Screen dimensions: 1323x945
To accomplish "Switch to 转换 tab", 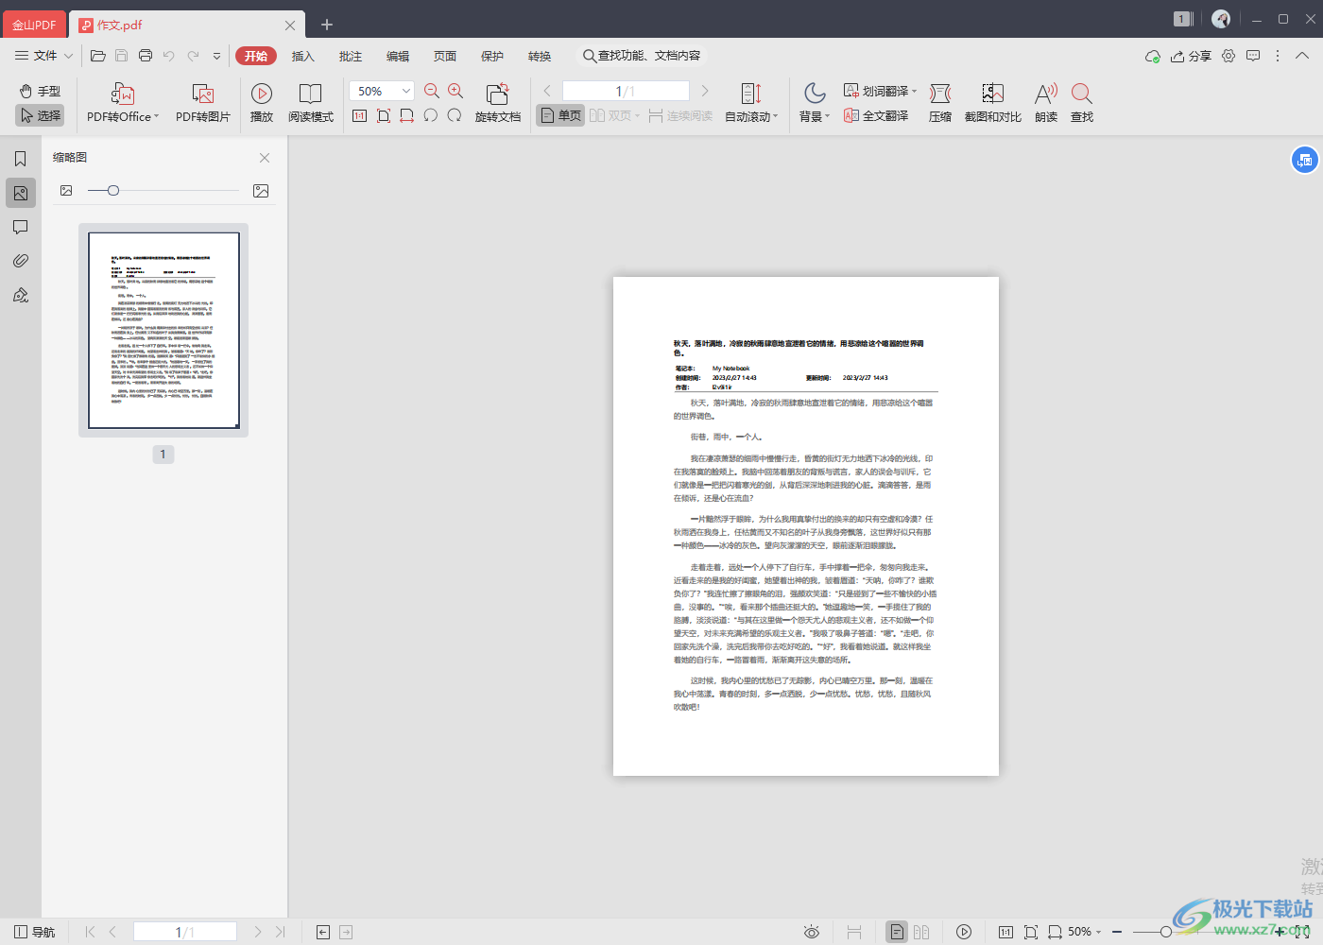I will pyautogui.click(x=540, y=56).
